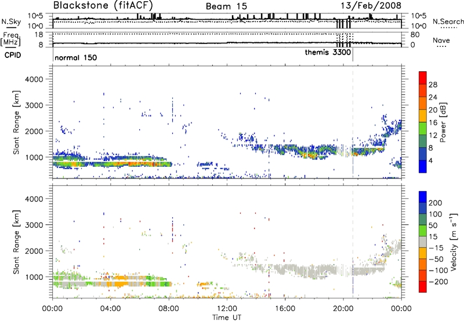The height and width of the screenshot is (321, 464).
Task: Click the "04:00" time tick label
Action: (110, 309)
